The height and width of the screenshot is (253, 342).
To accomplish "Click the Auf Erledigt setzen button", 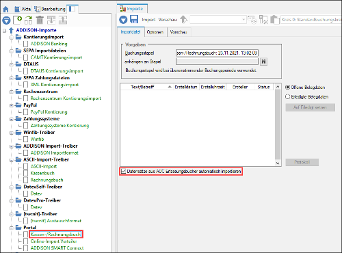I will (x=310, y=107).
